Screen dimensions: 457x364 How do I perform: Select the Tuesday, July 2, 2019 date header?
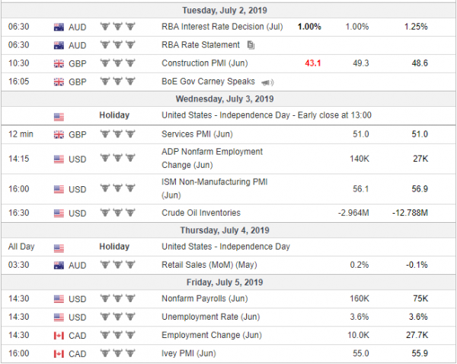point(225,11)
